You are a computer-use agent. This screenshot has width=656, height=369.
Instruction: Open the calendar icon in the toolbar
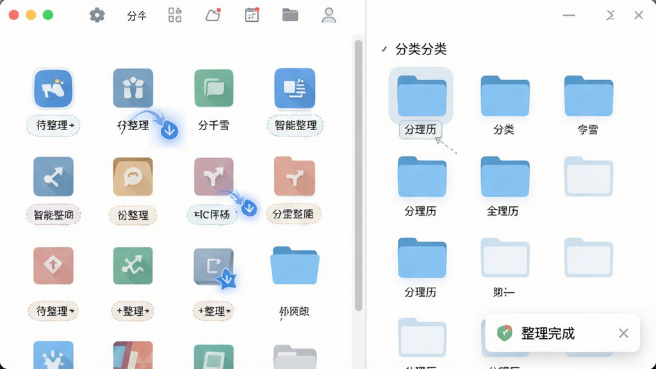click(x=252, y=15)
